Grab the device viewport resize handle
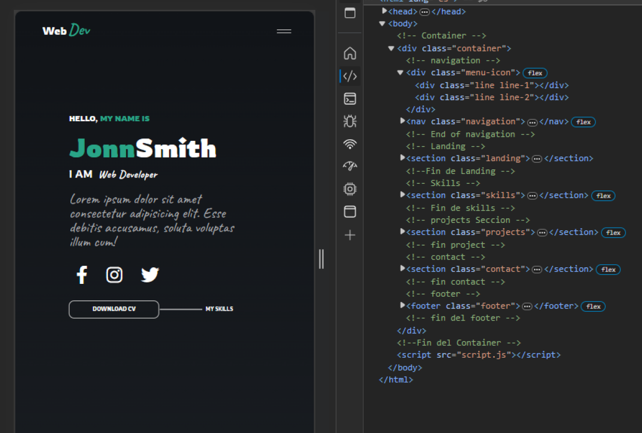Screen dimensions: 642x433 pyautogui.click(x=322, y=259)
